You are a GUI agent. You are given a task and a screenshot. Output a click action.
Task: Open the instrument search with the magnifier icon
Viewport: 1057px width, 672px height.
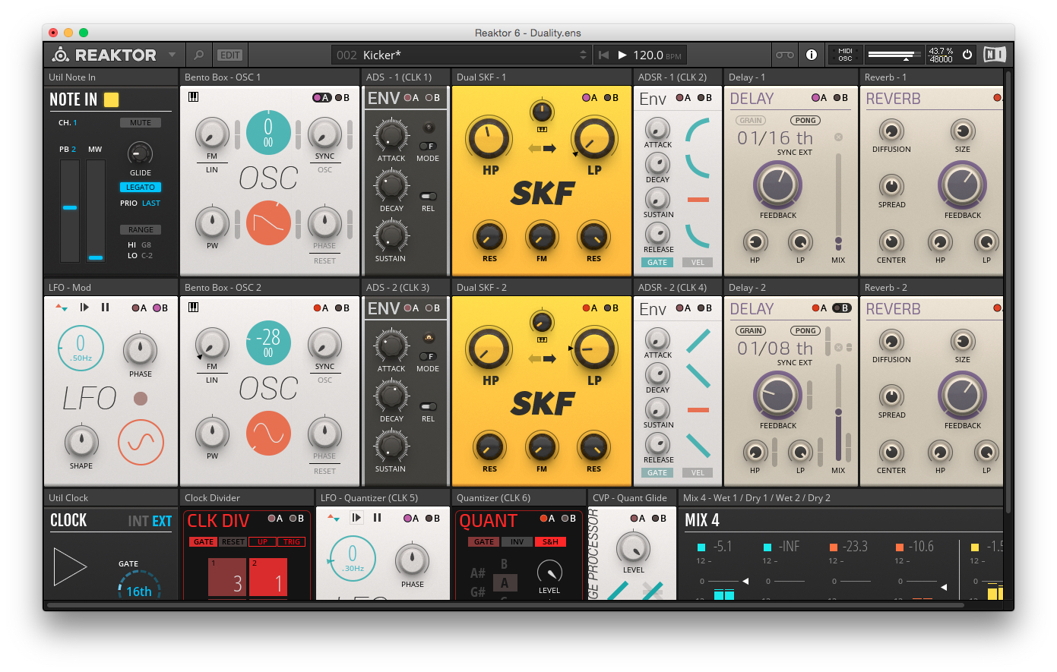(x=198, y=55)
